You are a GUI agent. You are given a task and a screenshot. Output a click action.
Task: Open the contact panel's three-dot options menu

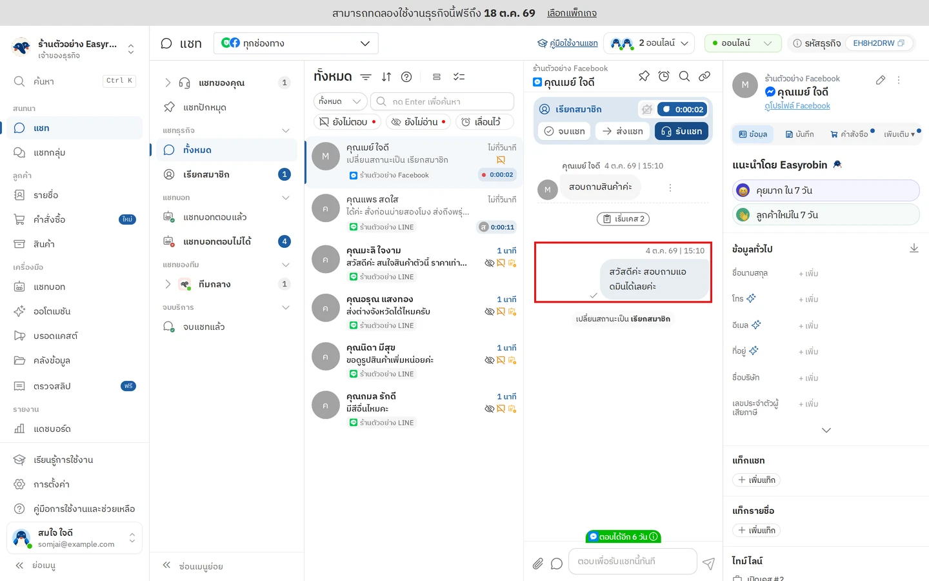click(x=899, y=80)
